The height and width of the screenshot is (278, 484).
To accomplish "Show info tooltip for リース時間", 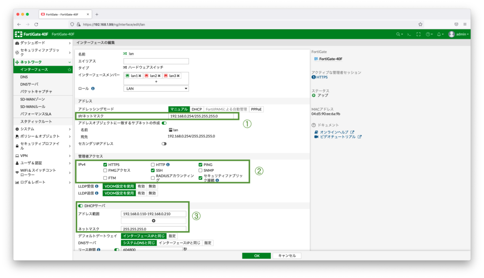I will click(x=99, y=250).
